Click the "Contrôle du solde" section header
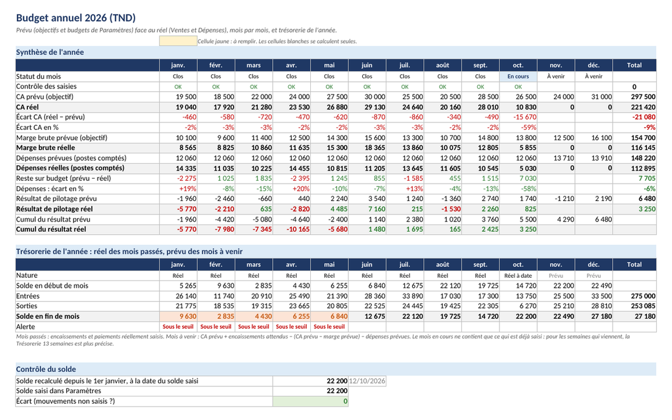This screenshot has height=420, width=672. click(335, 369)
